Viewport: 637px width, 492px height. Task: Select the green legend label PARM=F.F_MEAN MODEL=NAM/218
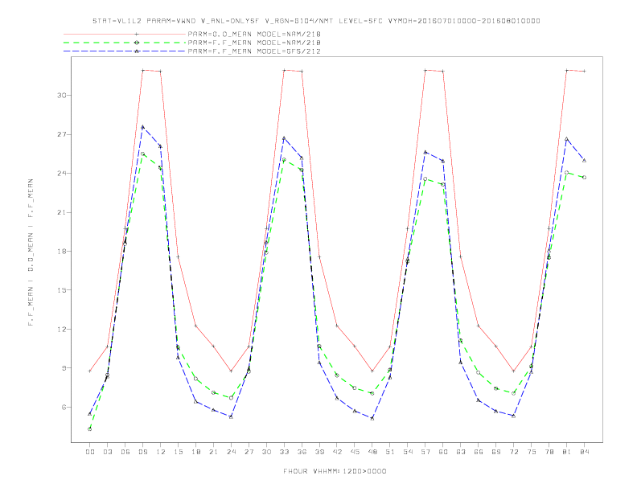pos(254,43)
